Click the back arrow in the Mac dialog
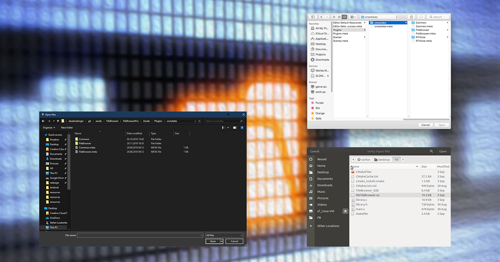The height and width of the screenshot is (262, 500). (x=322, y=17)
